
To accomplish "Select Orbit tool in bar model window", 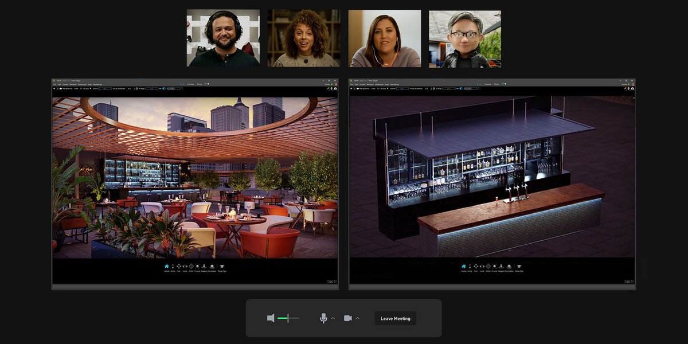I will tap(488, 267).
